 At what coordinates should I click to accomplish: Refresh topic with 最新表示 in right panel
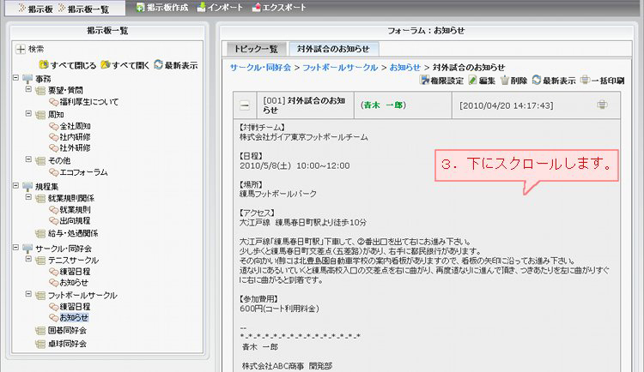coord(554,81)
